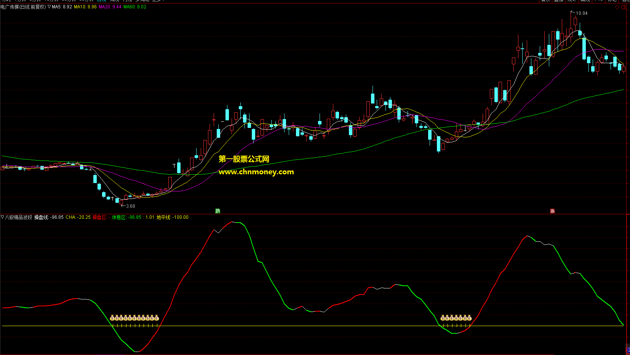Click the 八骏精品波段 indicator name

point(19,217)
